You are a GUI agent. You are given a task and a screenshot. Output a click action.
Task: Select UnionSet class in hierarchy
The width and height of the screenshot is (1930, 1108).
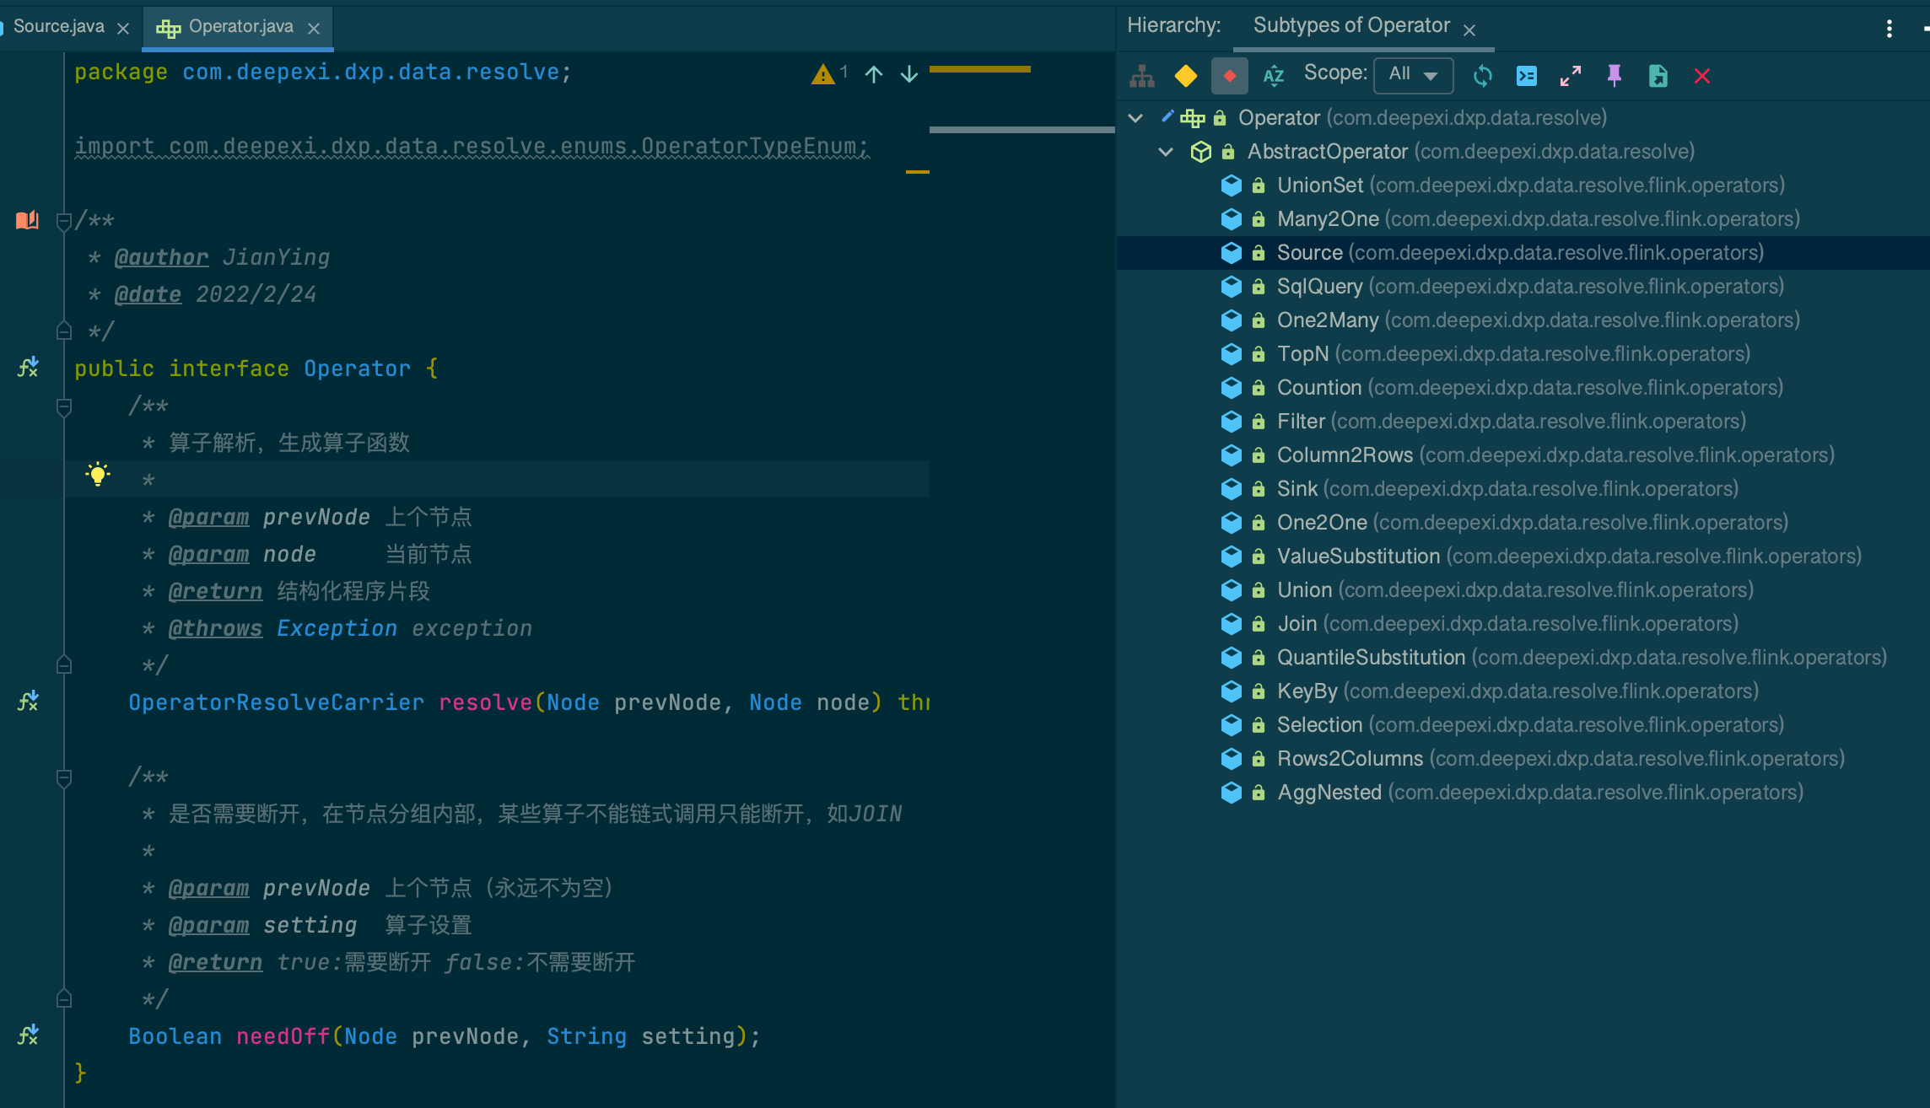point(1530,185)
